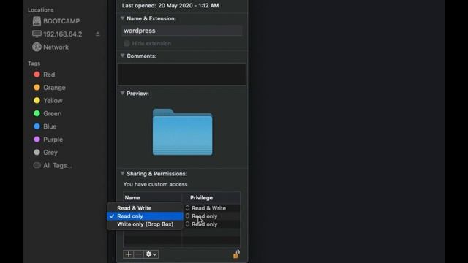Edit the wordpress name field

pyautogui.click(x=182, y=31)
